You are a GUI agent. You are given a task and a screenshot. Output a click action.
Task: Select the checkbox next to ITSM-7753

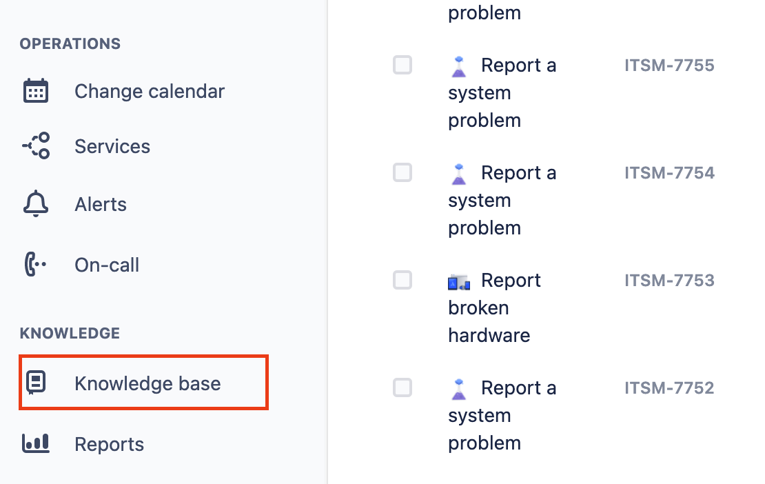coord(402,280)
